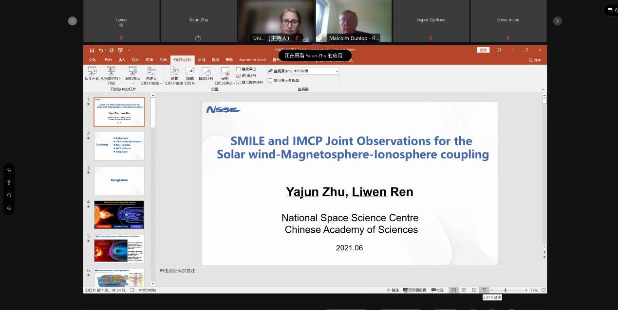
Task: Click the Slide Show view icon
Action: point(484,290)
